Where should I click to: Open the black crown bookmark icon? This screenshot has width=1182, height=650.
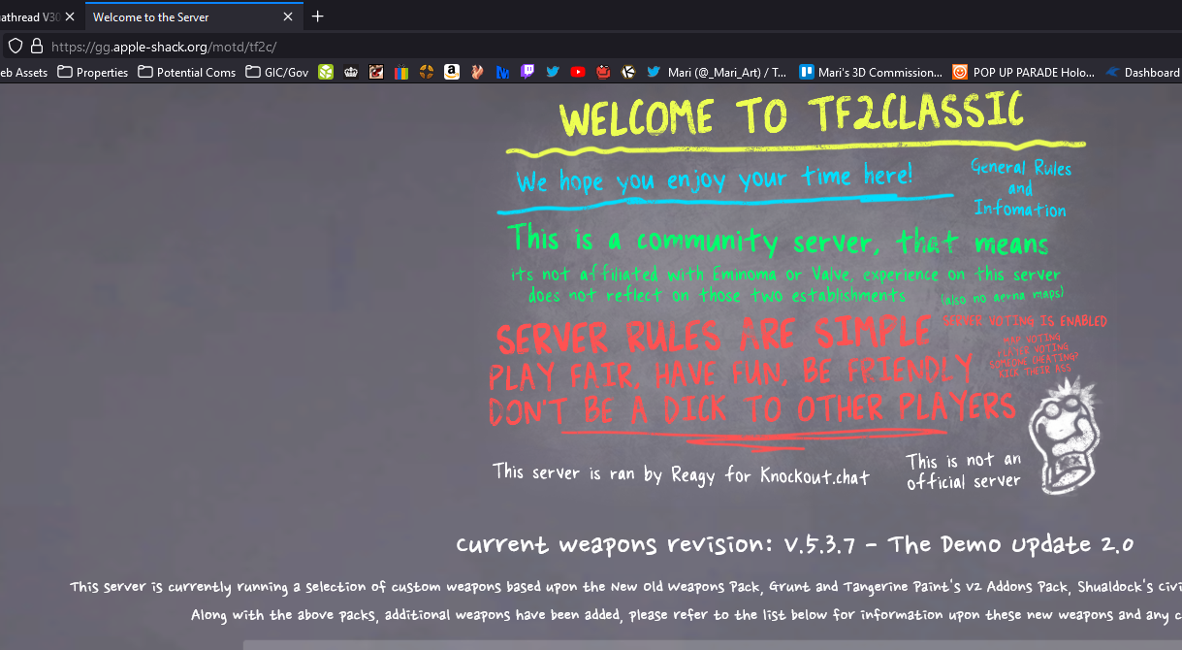(351, 72)
